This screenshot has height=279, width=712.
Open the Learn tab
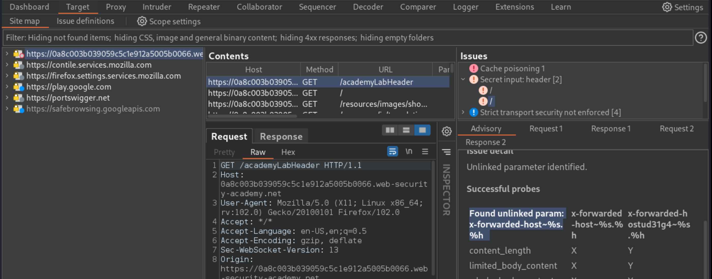pyautogui.click(x=561, y=7)
